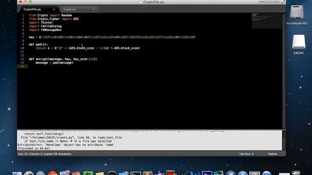
Task: Open the Tab Size: 4 menu
Action: point(246,154)
